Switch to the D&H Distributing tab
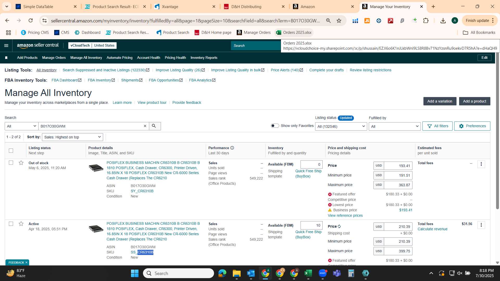The width and height of the screenshot is (500, 281). (x=255, y=7)
